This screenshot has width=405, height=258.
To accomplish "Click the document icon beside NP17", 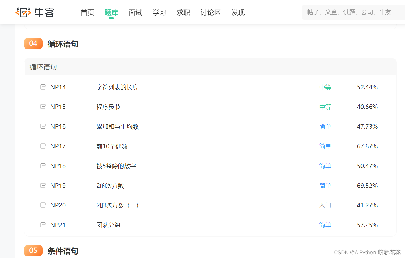I will pos(43,146).
